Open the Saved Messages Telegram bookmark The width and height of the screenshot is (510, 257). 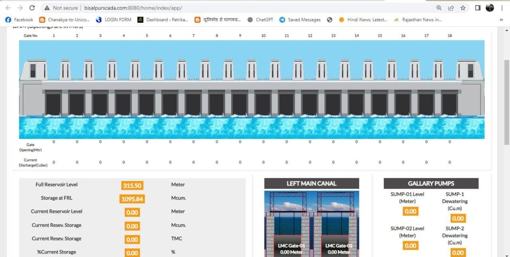pos(300,19)
